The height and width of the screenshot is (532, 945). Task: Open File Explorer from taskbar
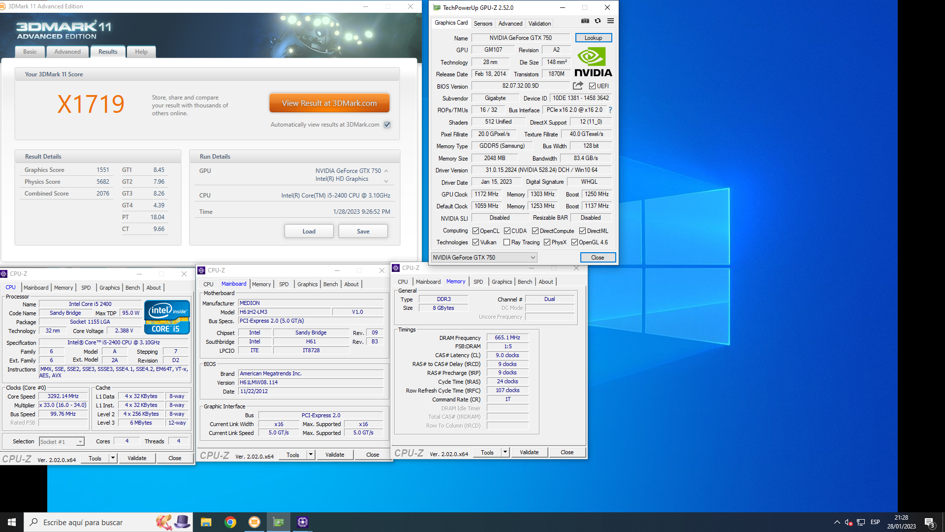(206, 522)
